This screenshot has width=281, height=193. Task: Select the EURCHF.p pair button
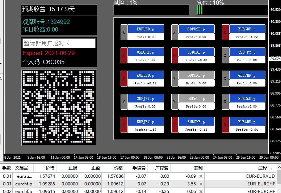196,121
